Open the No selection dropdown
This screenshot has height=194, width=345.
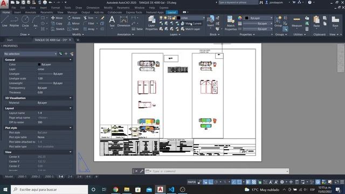30,54
